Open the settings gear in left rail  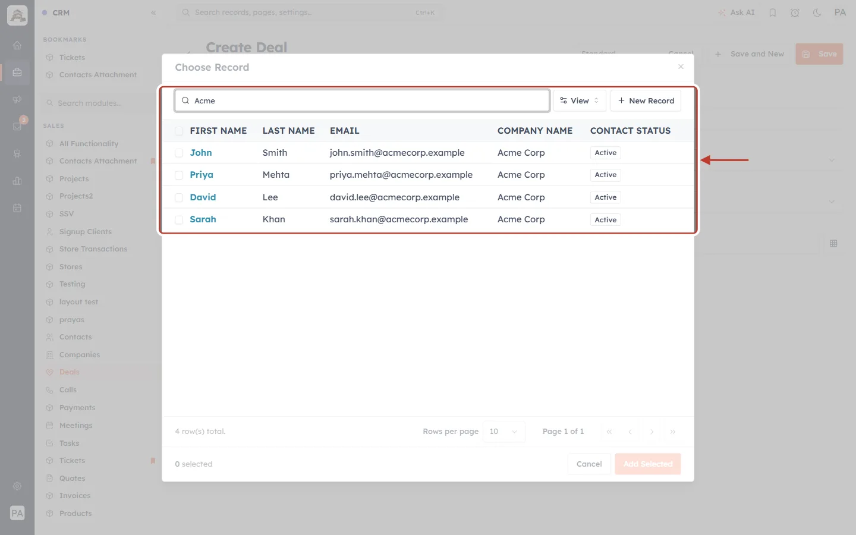pos(17,486)
